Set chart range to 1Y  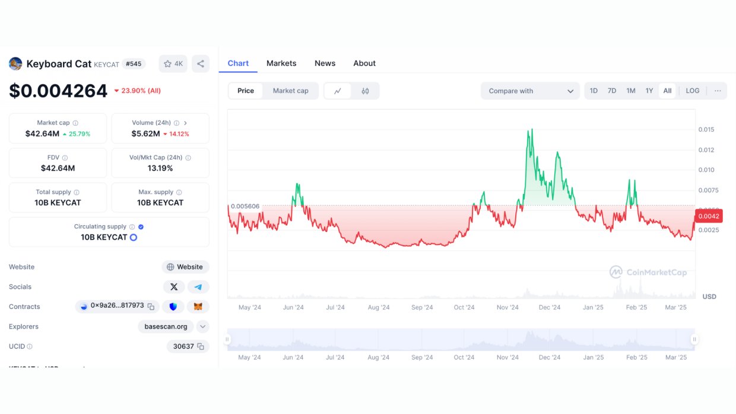coord(649,91)
